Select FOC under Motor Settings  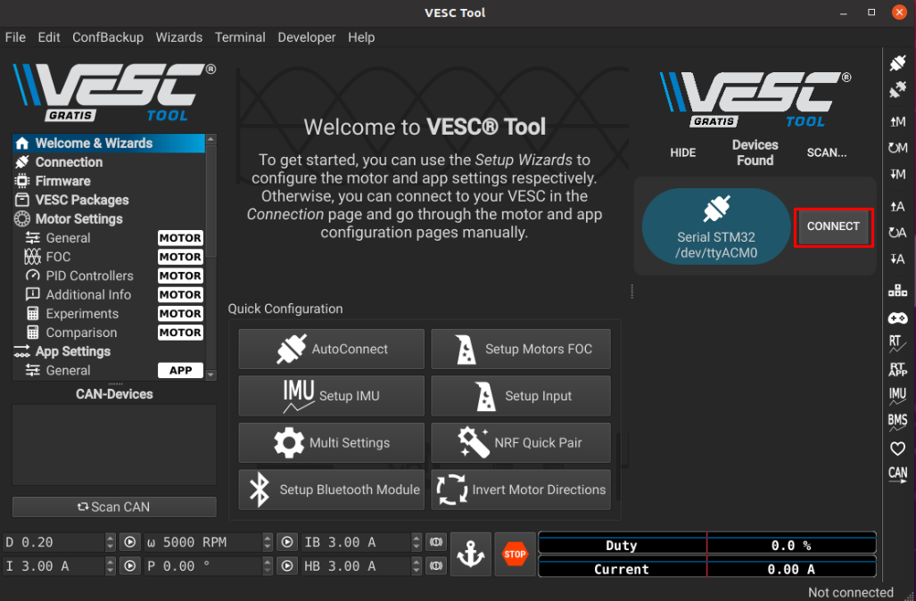(109, 257)
